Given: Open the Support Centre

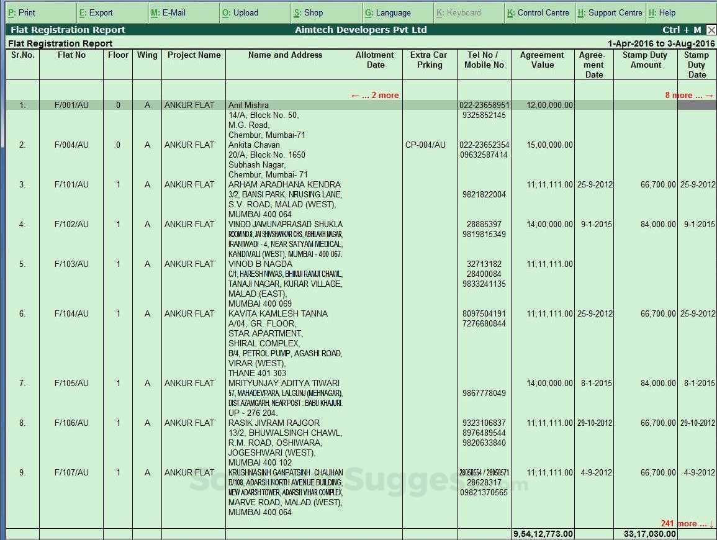Looking at the screenshot, I should click(x=610, y=12).
